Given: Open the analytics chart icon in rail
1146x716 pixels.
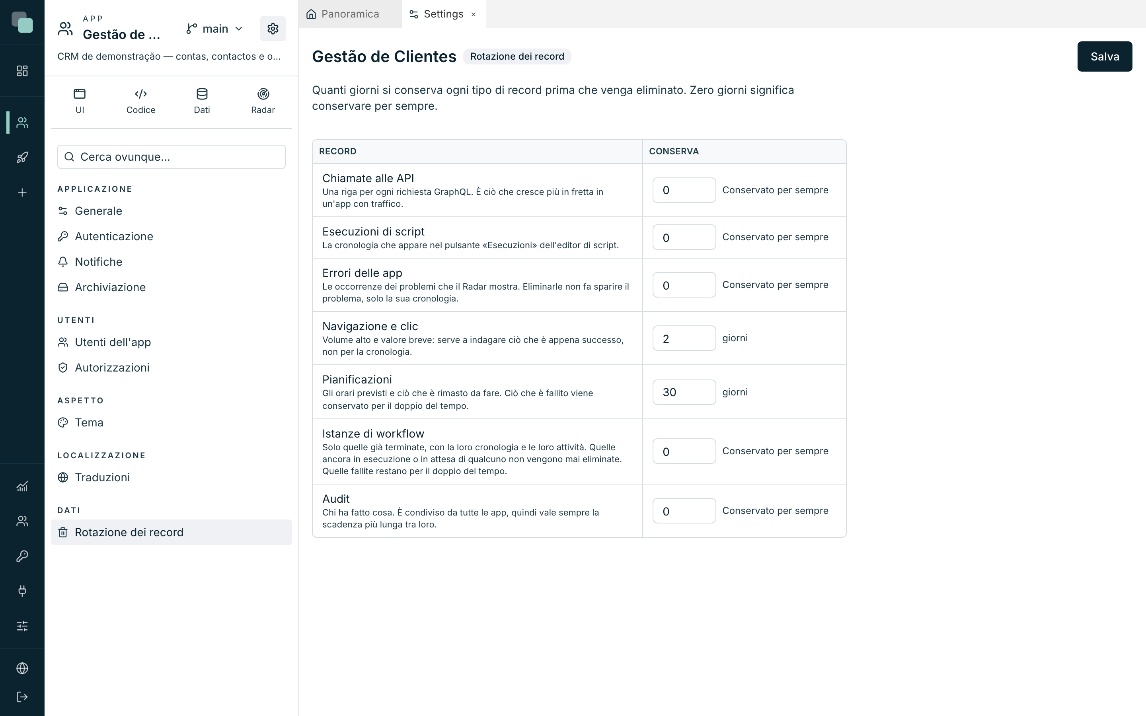Looking at the screenshot, I should click(x=22, y=486).
